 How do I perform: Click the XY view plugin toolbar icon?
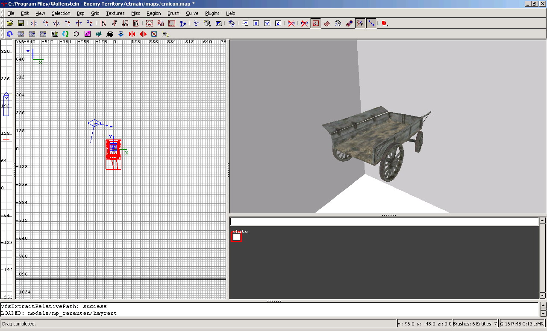tap(21, 34)
